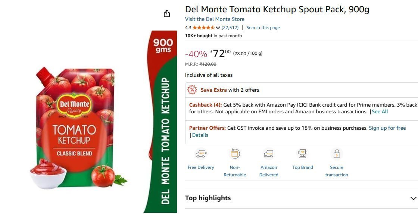
Task: Click See All cashback offers
Action: tap(380, 111)
